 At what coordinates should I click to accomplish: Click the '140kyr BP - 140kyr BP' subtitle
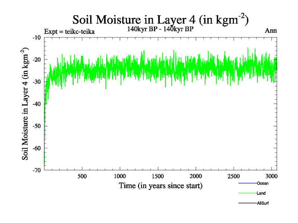[160, 28]
